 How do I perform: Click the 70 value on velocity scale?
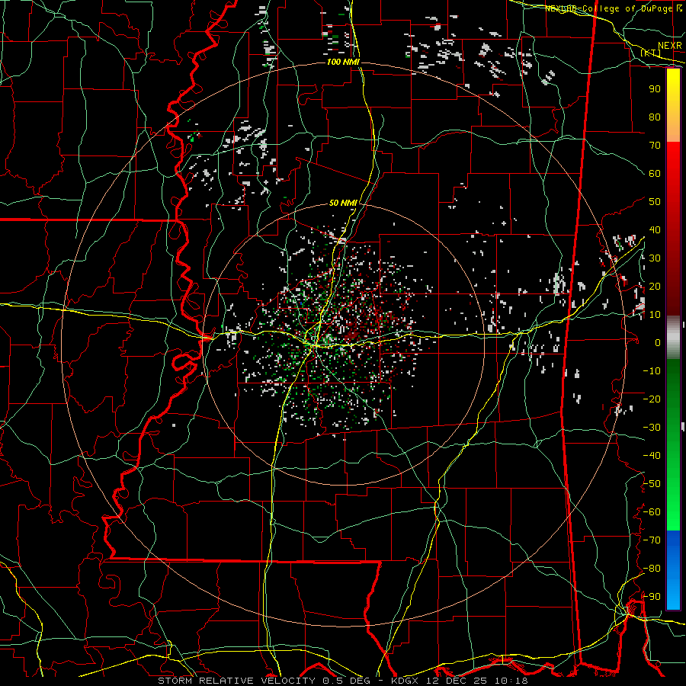(655, 146)
